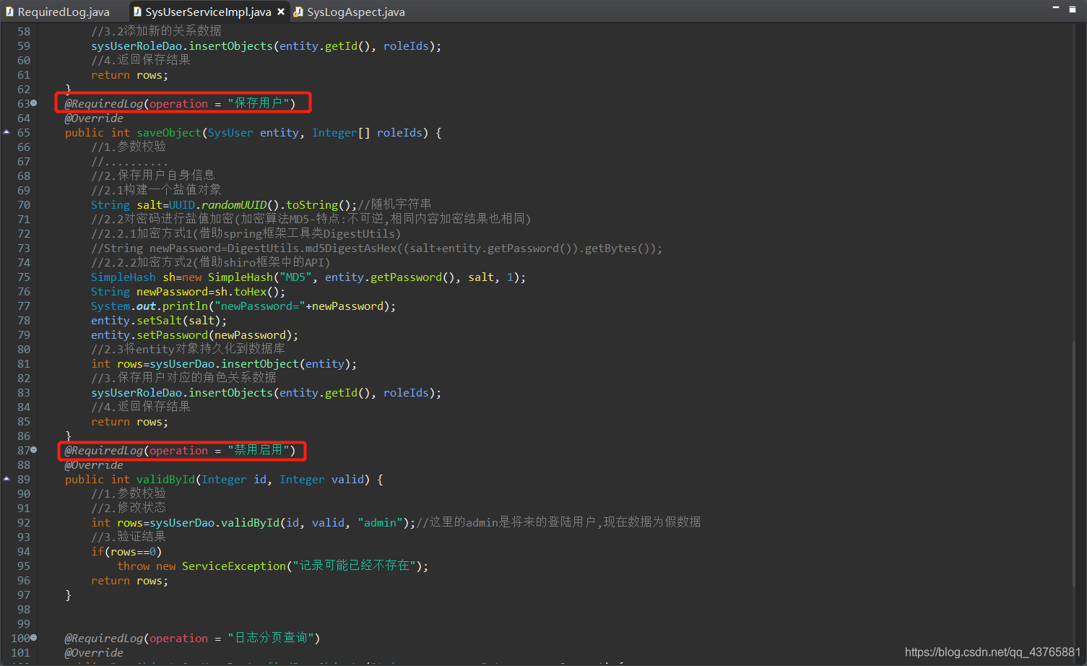Click randomUUID on line 70
This screenshot has width=1087, height=666.
234,205
